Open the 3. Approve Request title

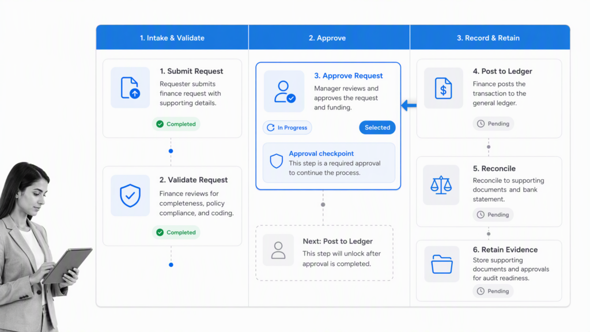(349, 76)
